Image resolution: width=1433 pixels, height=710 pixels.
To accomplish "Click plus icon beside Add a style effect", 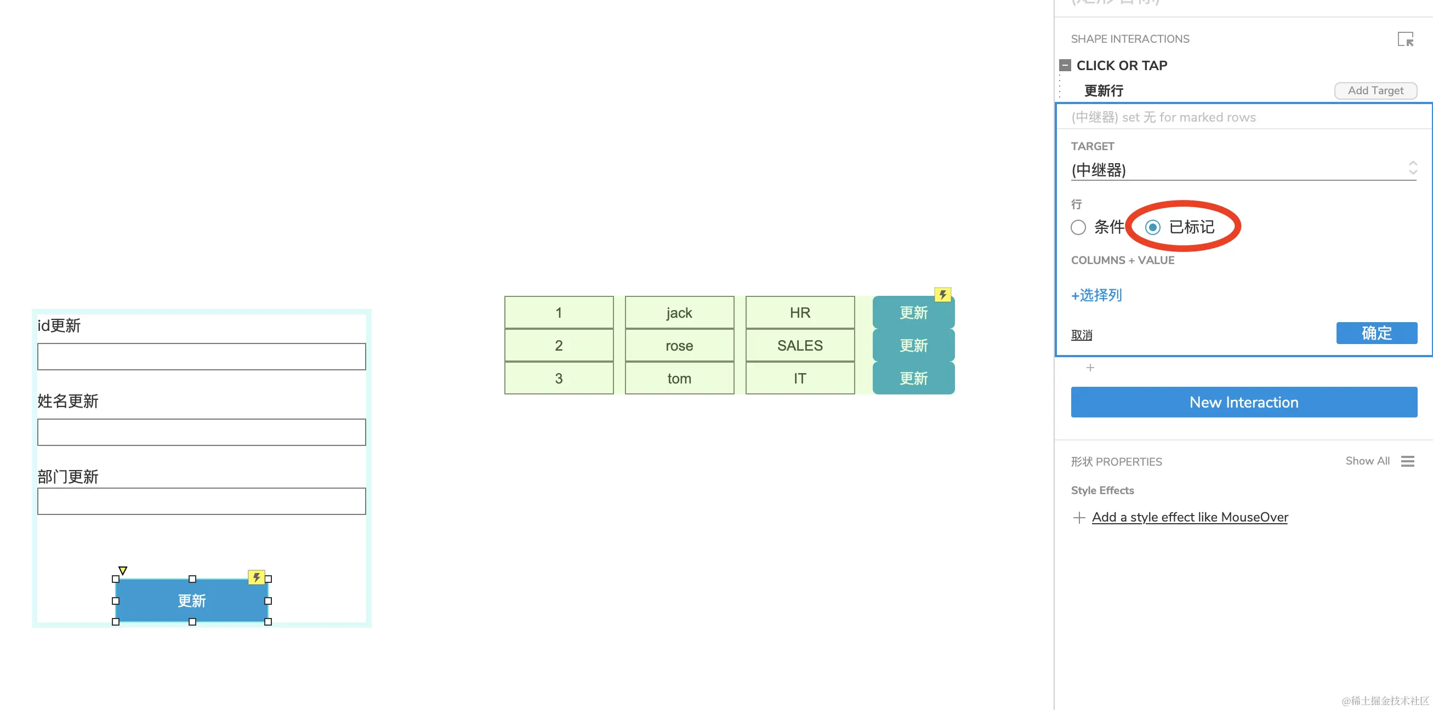I will [x=1079, y=518].
